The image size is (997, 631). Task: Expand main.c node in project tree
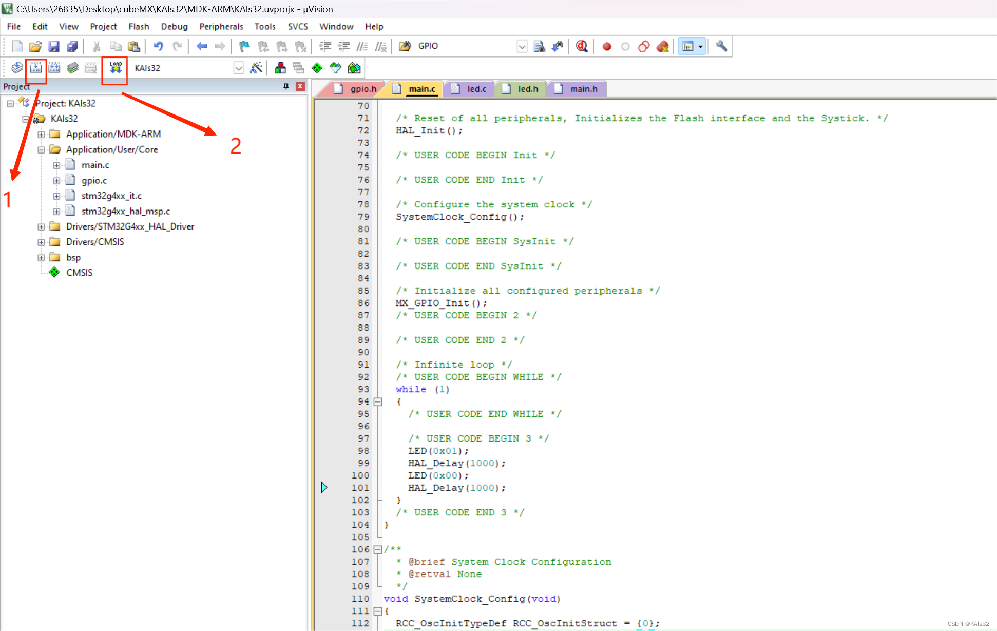click(56, 165)
